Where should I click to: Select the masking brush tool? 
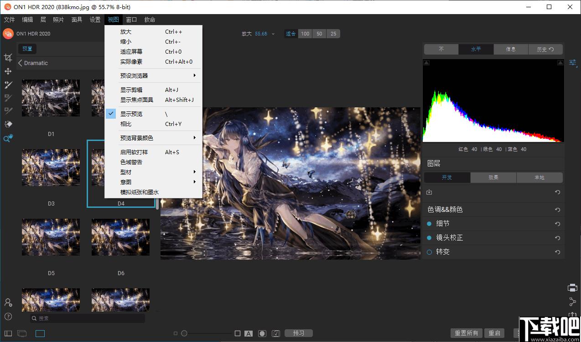tap(8, 98)
